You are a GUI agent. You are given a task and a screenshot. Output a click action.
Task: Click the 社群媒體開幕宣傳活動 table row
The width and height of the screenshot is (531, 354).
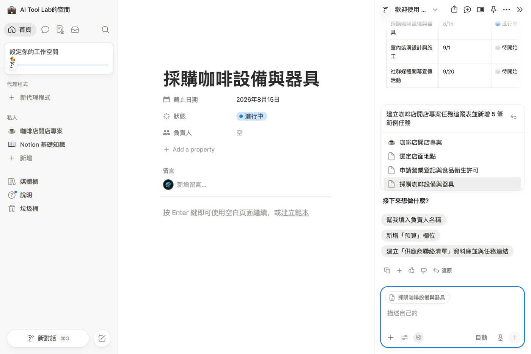click(453, 76)
